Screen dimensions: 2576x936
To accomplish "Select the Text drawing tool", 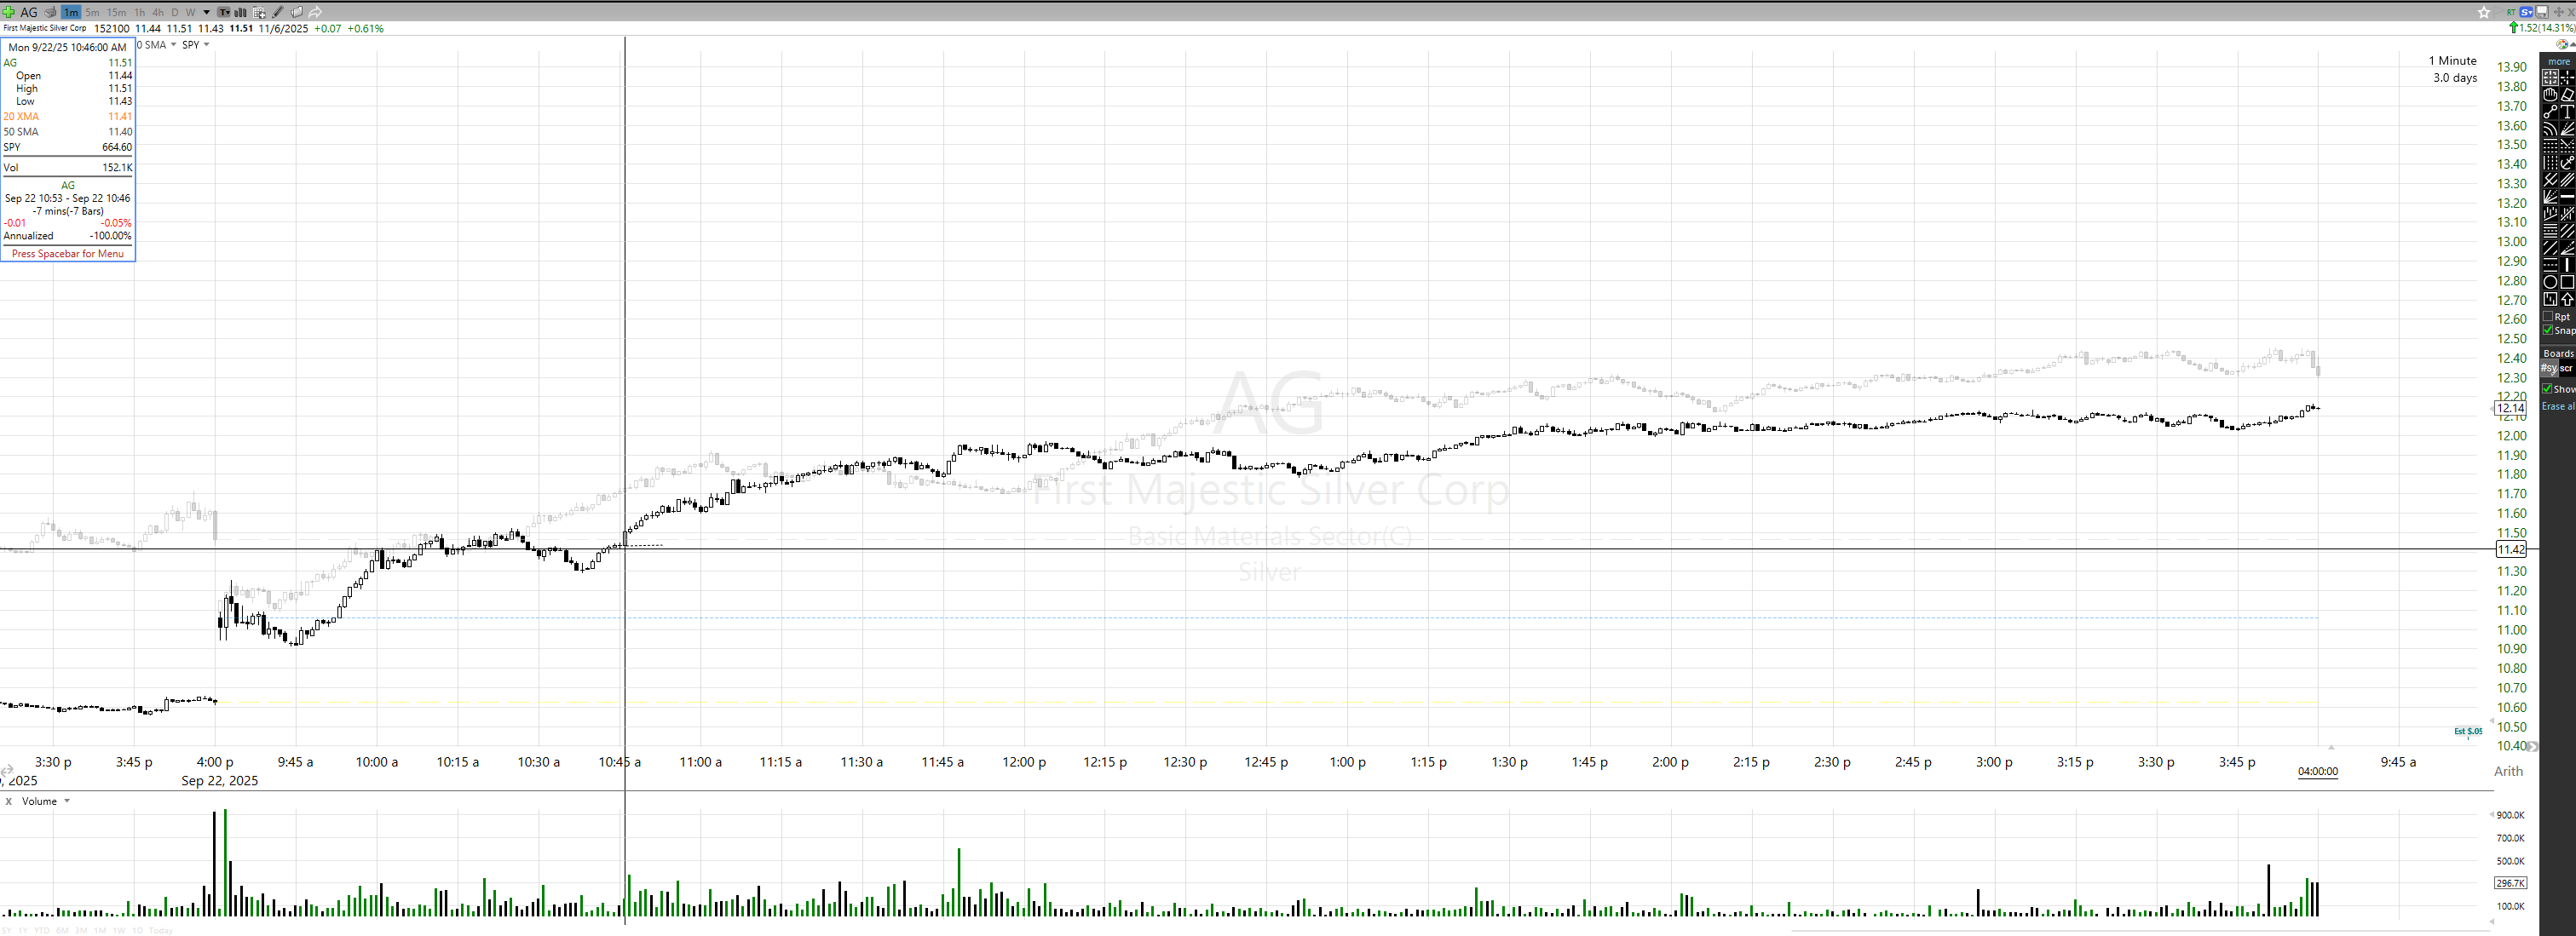I will point(2567,111).
